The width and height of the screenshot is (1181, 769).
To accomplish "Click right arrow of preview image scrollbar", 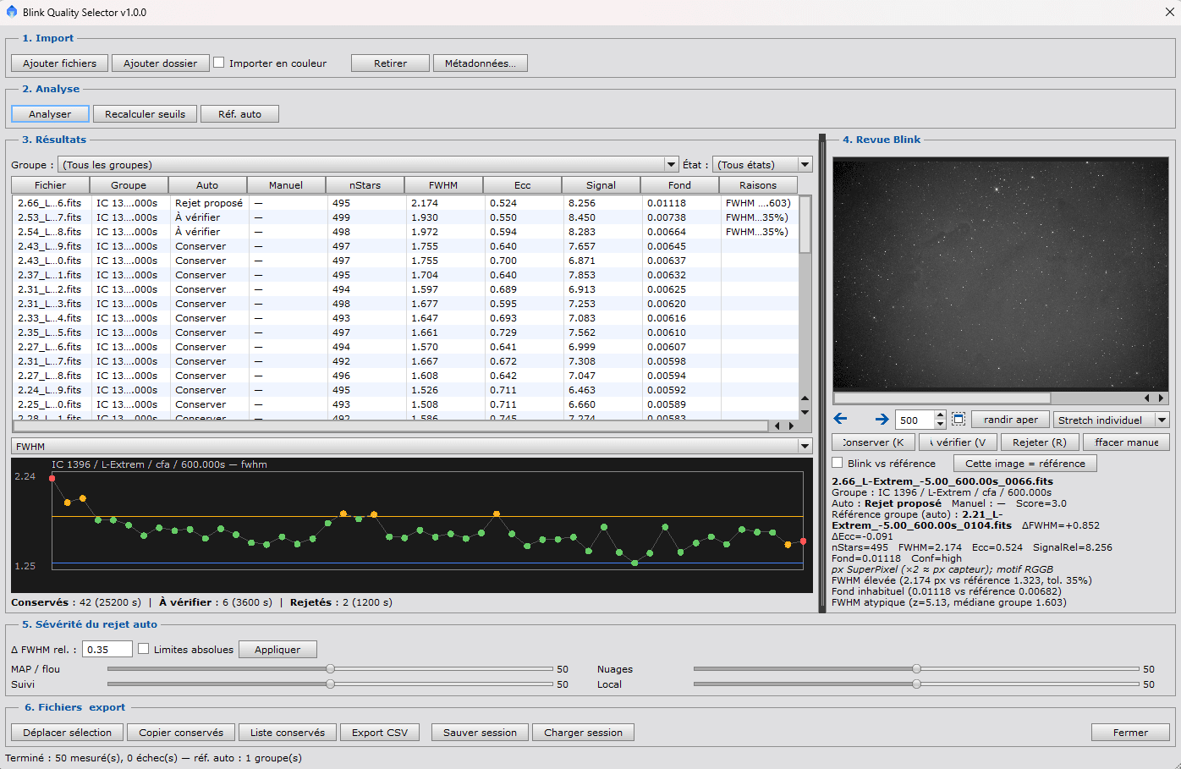I will tap(1160, 398).
